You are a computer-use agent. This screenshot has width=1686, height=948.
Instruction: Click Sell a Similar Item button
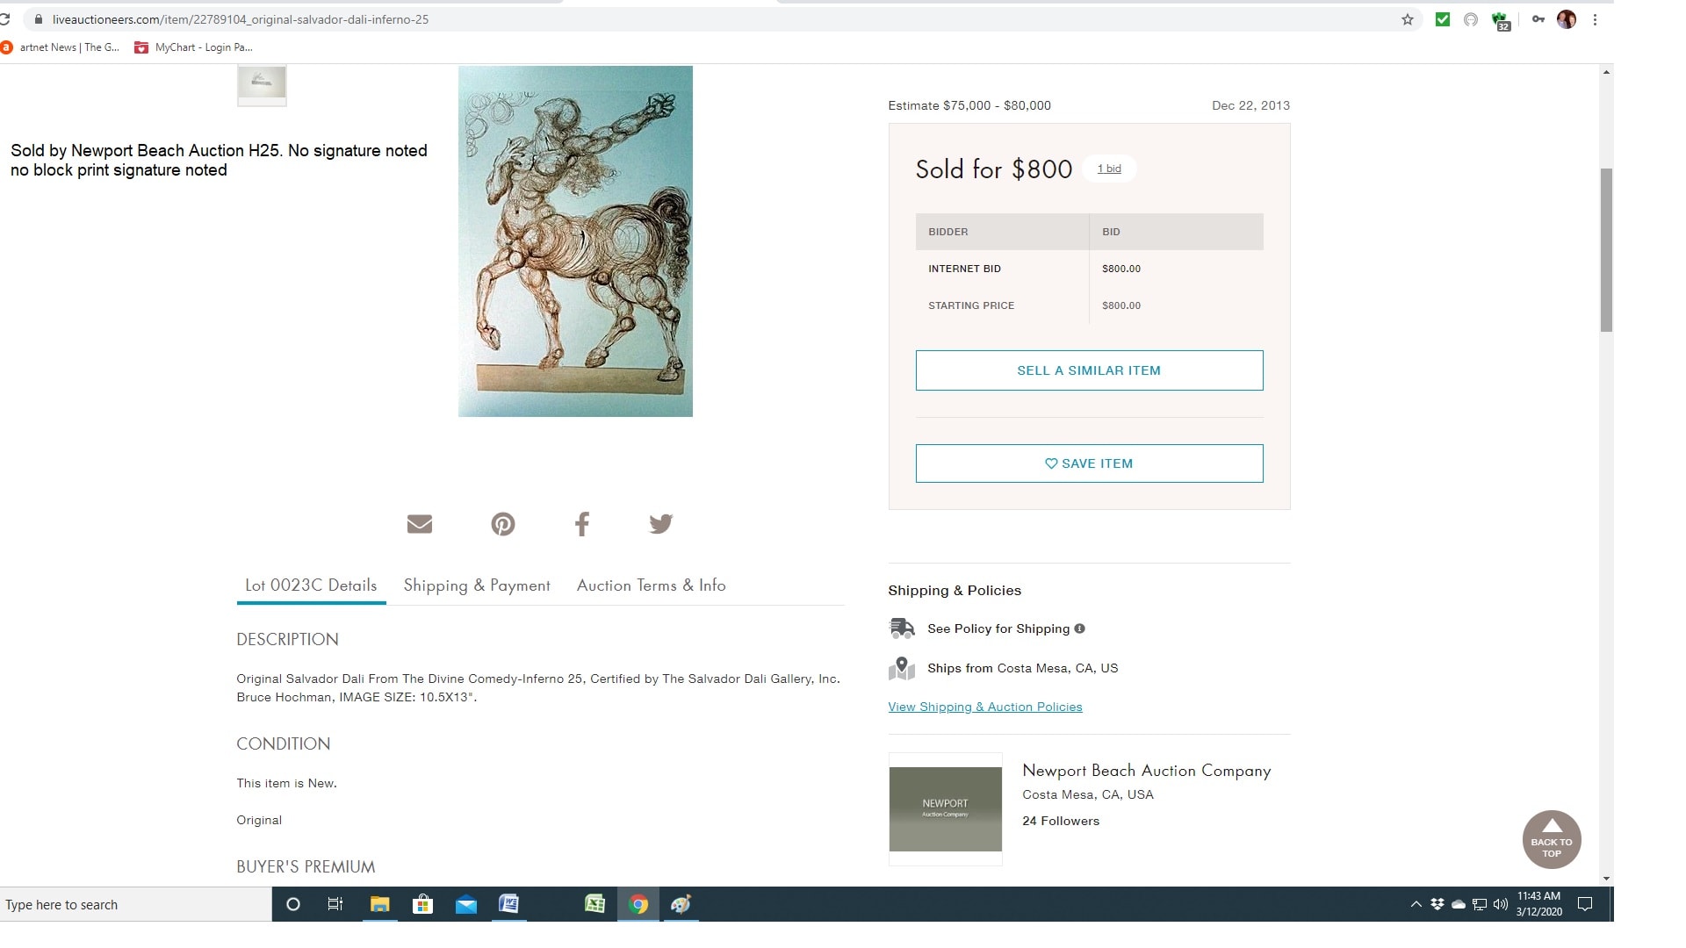click(x=1089, y=370)
